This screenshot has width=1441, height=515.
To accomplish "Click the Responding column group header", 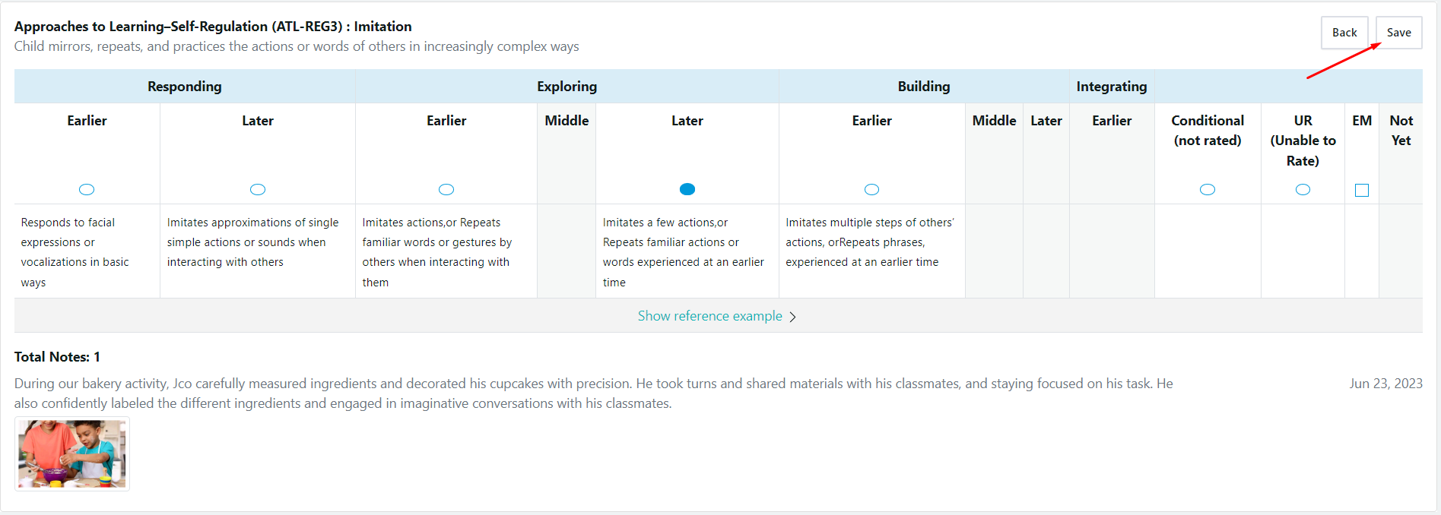I will 185,87.
